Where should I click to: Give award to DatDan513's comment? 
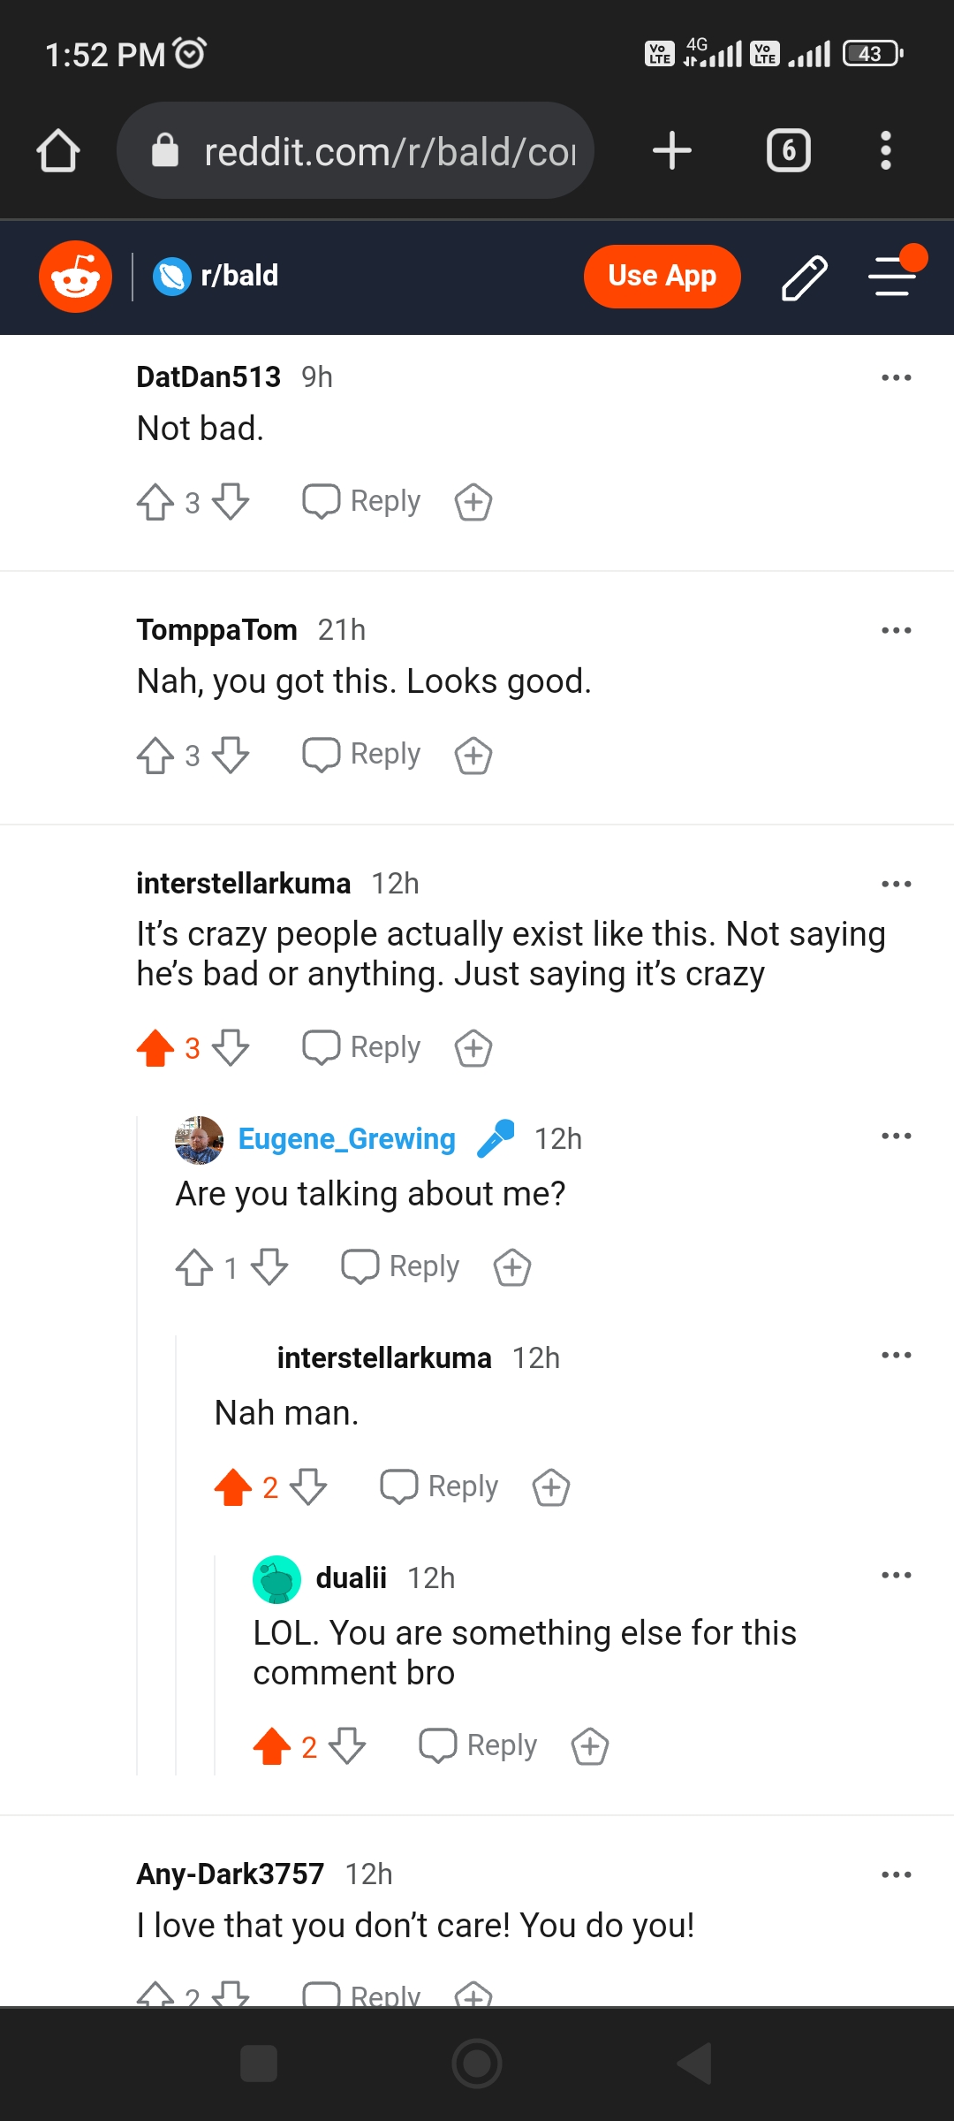pos(473,502)
